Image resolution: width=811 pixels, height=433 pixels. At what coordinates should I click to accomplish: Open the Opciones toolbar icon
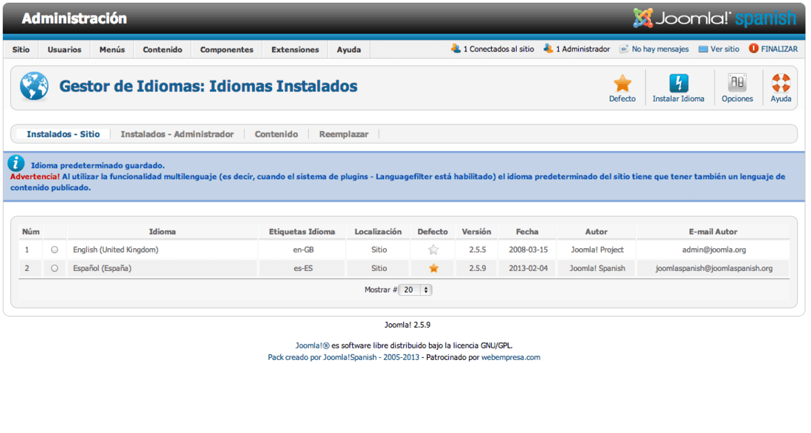tap(737, 82)
